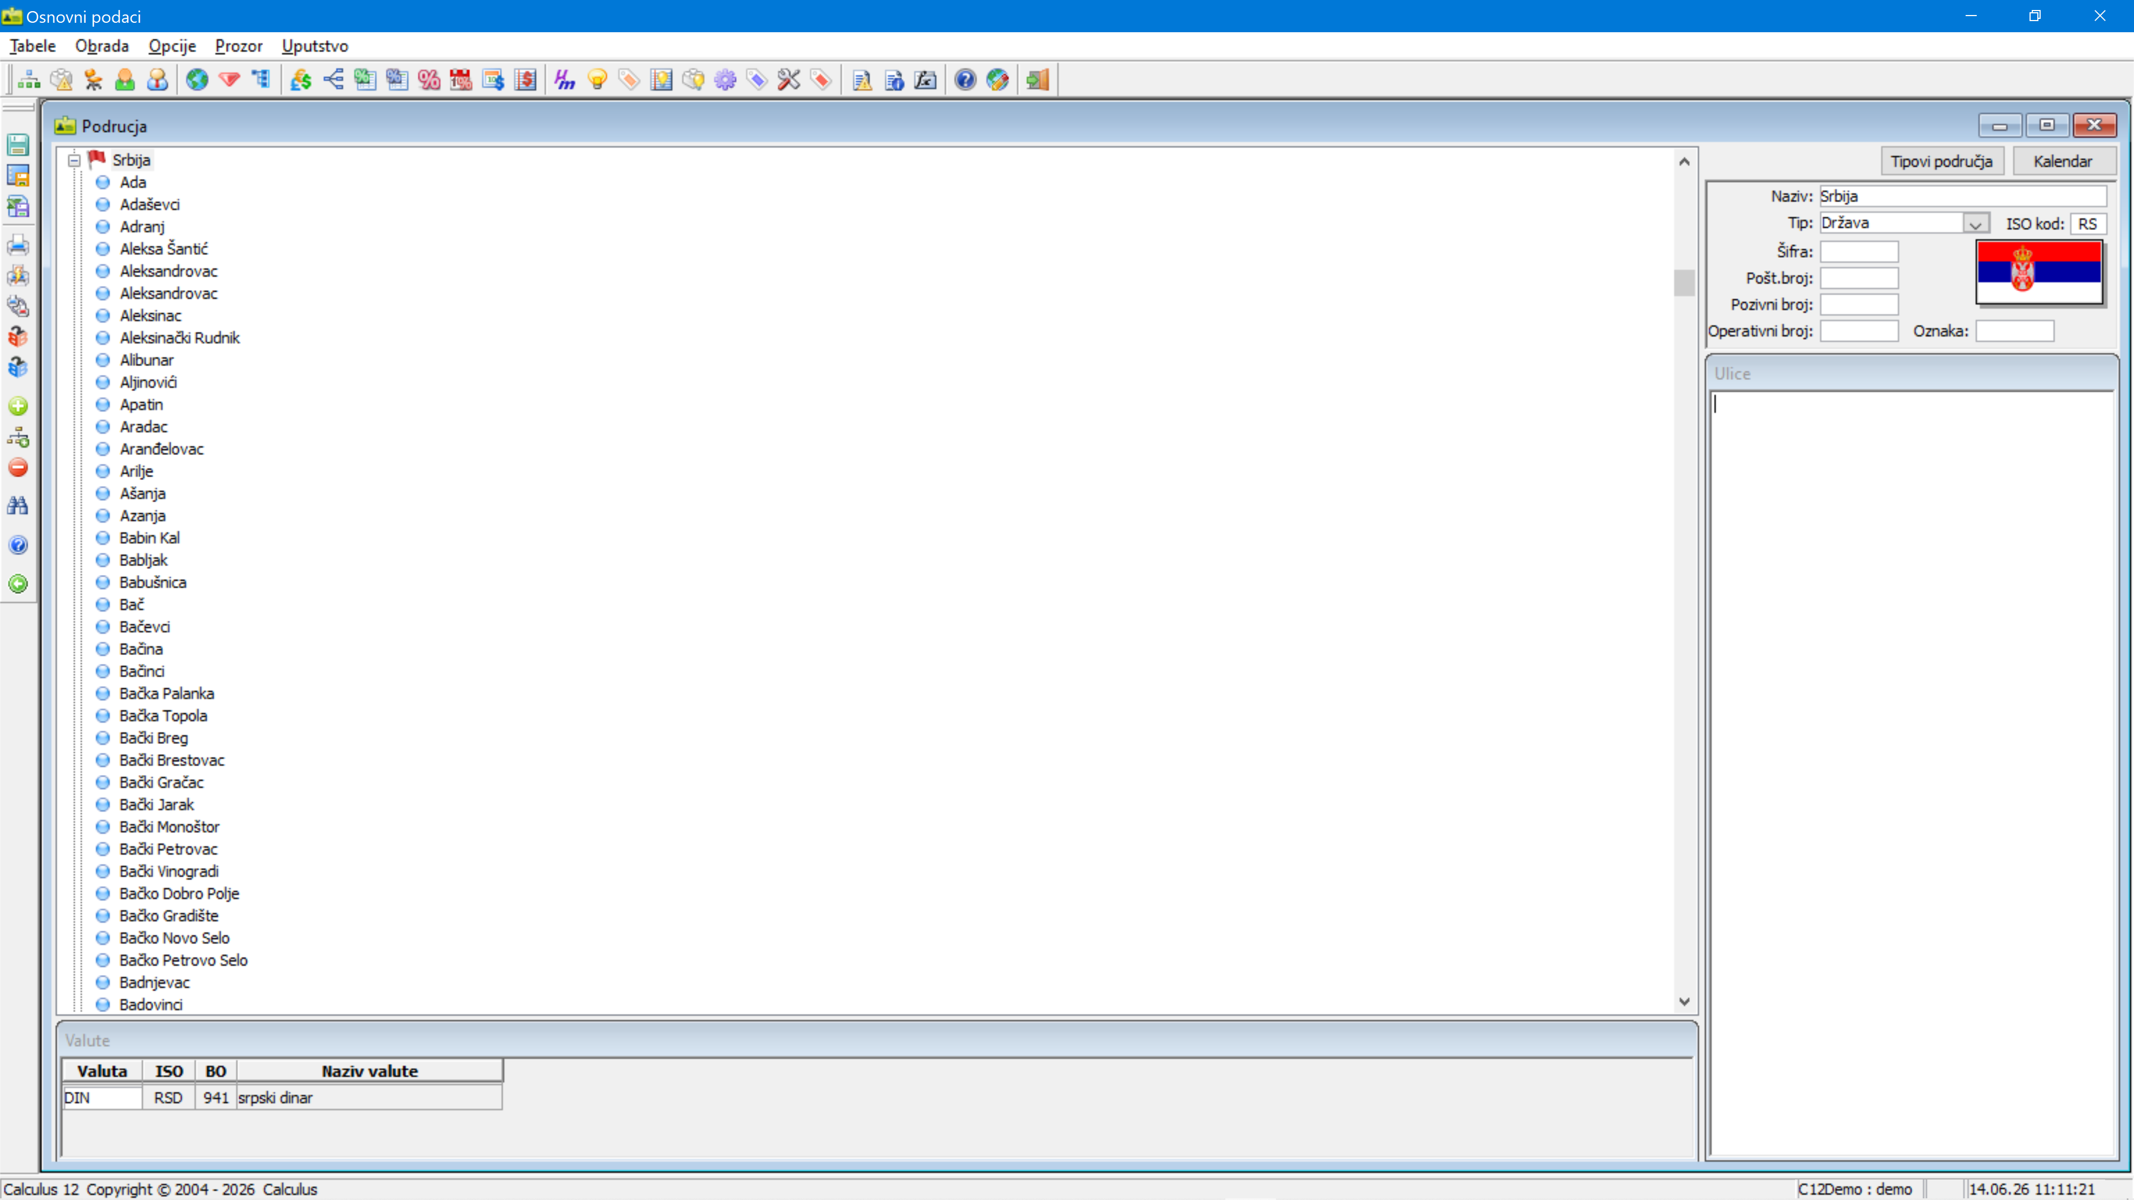This screenshot has height=1200, width=2134.
Task: Click the fx formula toolbar icon
Action: [925, 79]
